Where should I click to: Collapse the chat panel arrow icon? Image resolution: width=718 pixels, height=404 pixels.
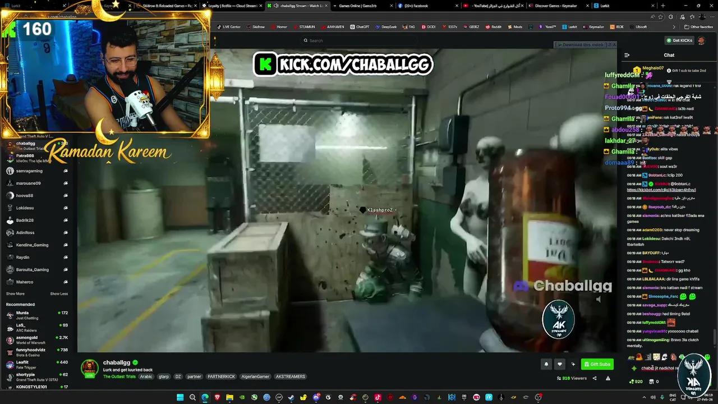coord(627,55)
